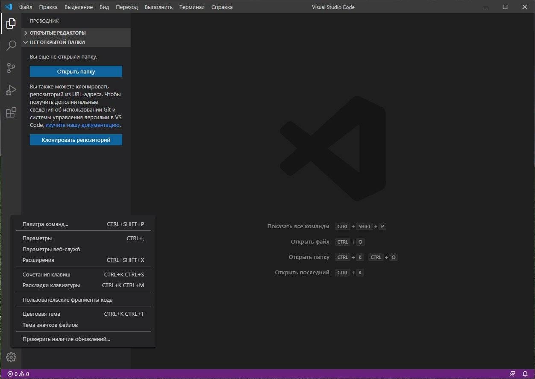Click the Открыть файл hint text
Screen dimensions: 535x379
point(310,242)
